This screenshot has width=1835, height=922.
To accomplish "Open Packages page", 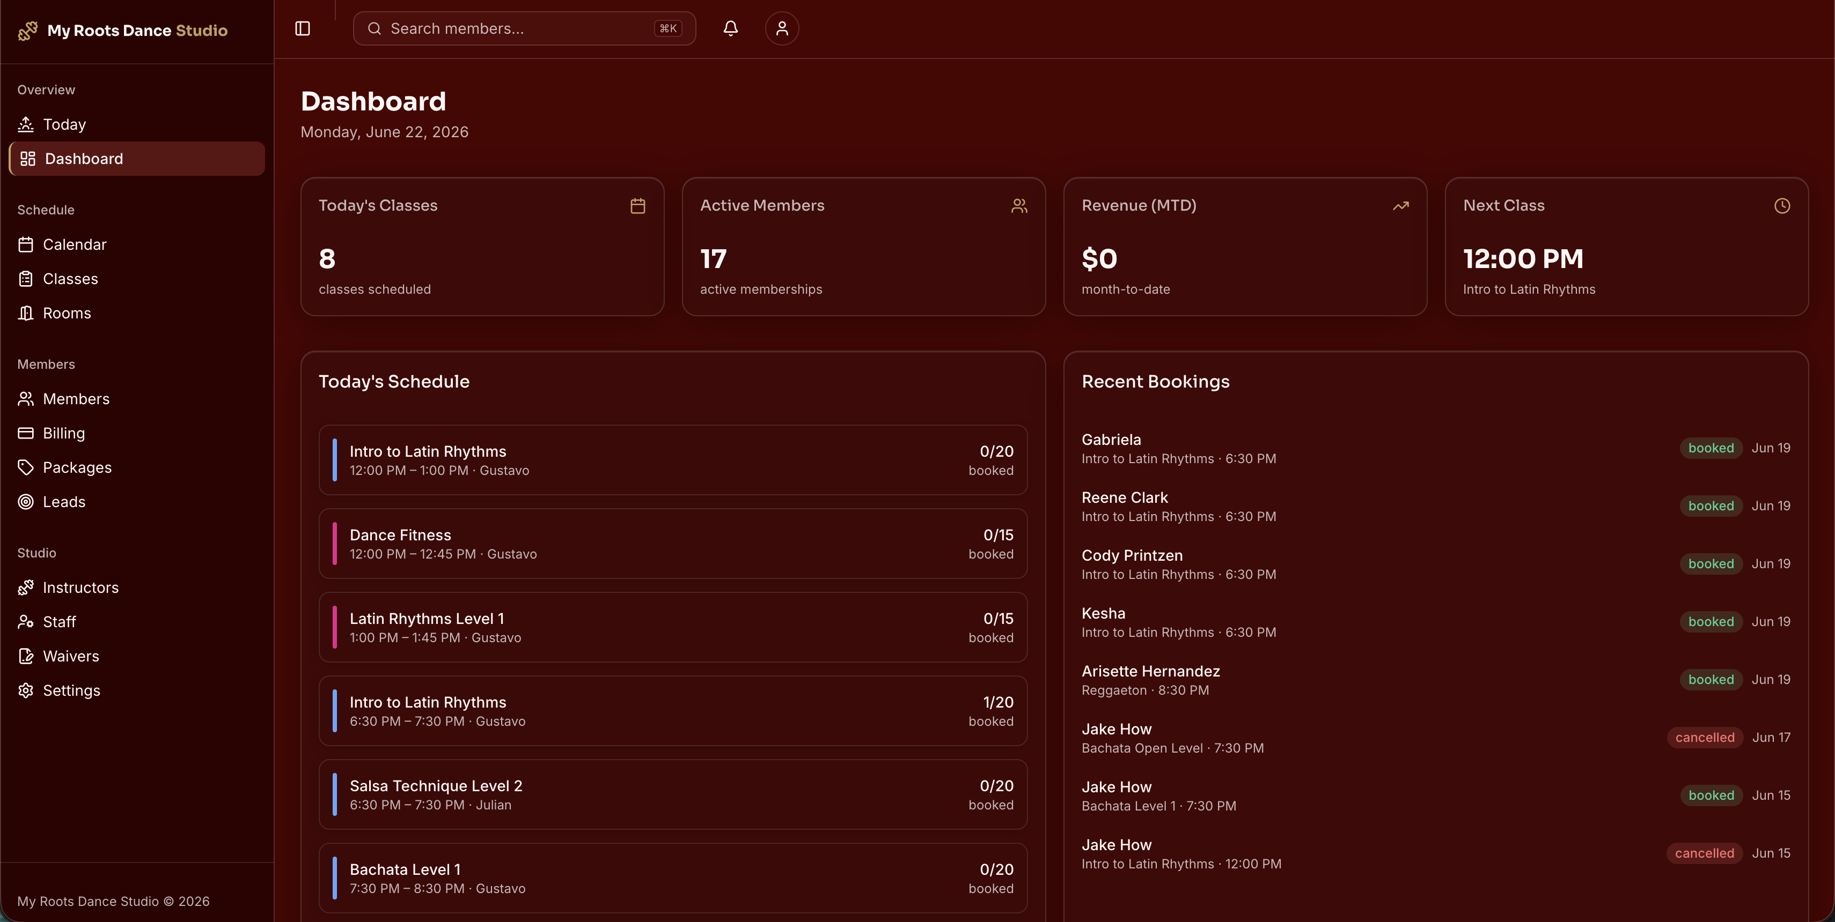I will click(137, 467).
